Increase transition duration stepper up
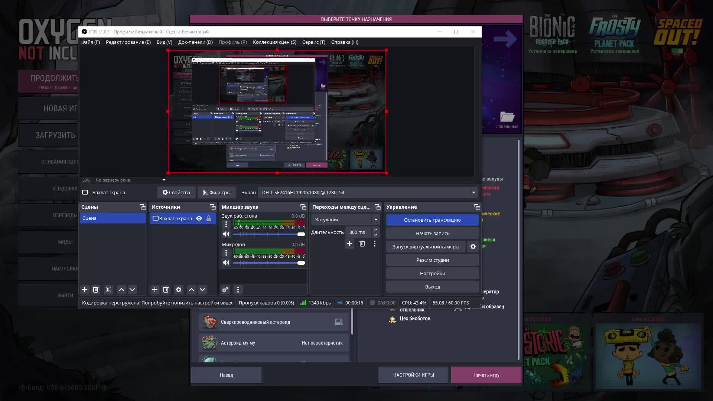Screen dimensions: 713x401 point(376,230)
